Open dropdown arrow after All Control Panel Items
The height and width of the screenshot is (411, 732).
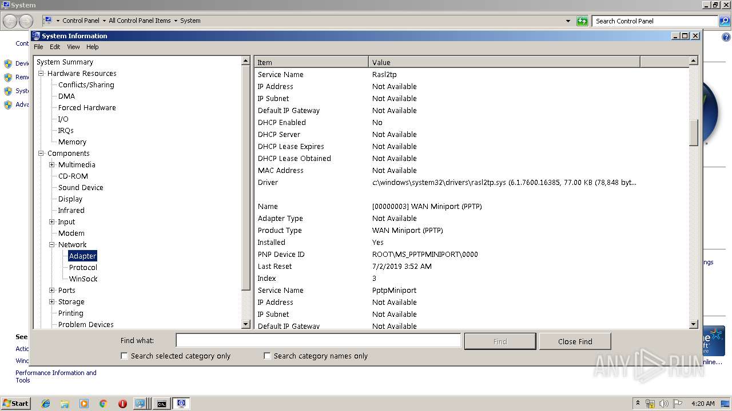click(176, 21)
